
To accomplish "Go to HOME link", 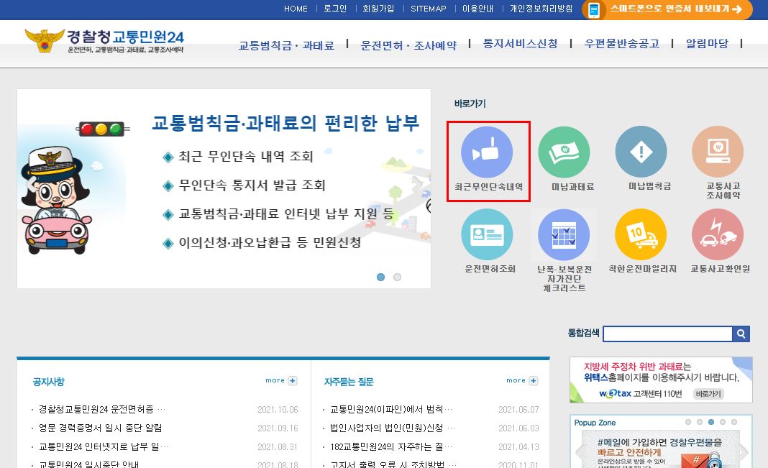I will [x=296, y=9].
